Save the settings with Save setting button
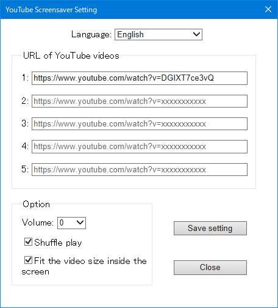 [x=210, y=228]
